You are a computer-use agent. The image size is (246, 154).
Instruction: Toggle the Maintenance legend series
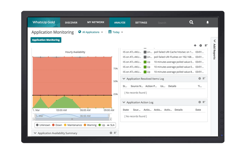point(73,125)
